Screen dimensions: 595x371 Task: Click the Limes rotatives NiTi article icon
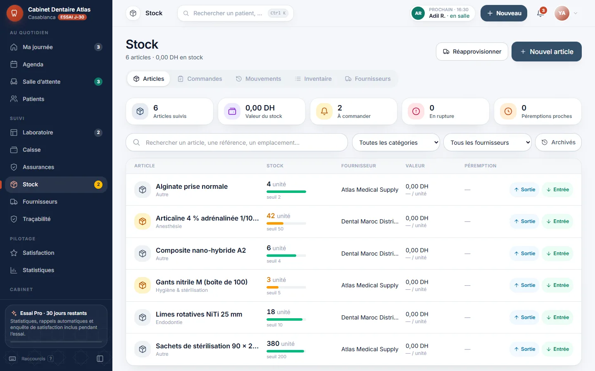click(143, 317)
